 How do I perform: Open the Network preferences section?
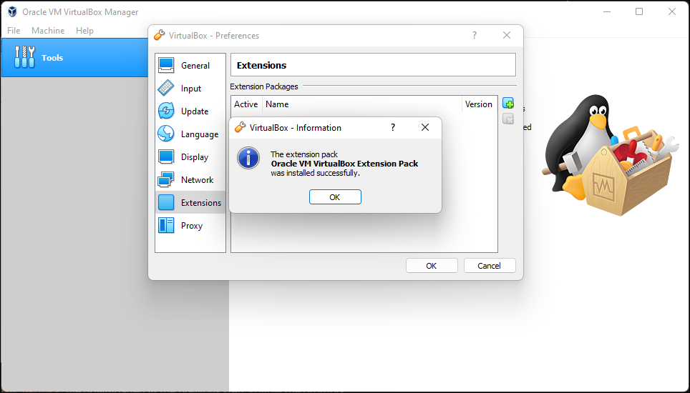pyautogui.click(x=190, y=180)
